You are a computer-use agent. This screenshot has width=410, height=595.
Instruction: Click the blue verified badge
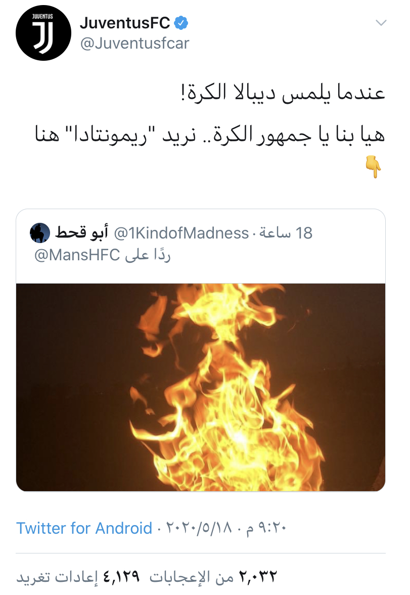click(181, 23)
